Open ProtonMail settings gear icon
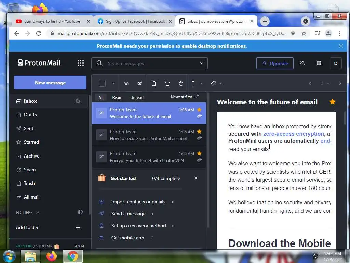The width and height of the screenshot is (350, 263). [319, 63]
